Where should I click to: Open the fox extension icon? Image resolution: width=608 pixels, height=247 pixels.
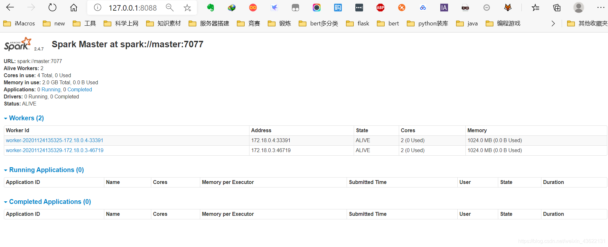pos(508,7)
